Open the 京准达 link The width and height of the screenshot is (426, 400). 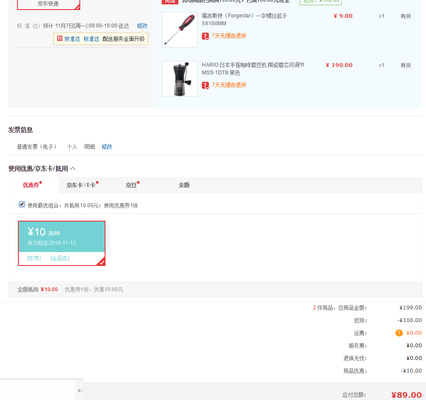coord(72,39)
